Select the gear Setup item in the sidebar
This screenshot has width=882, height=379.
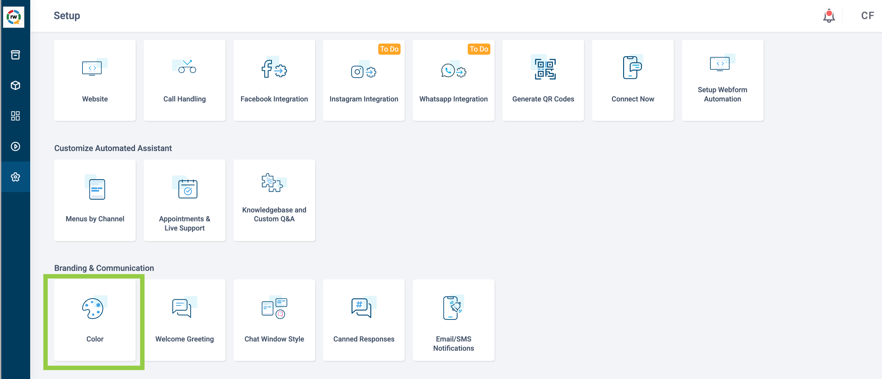15,177
